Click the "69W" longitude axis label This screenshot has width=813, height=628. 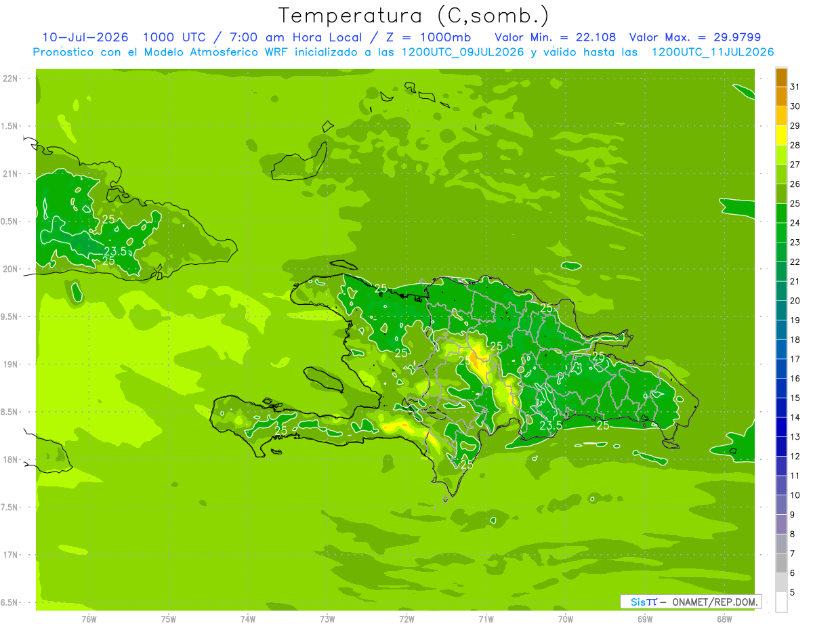pyautogui.click(x=645, y=619)
